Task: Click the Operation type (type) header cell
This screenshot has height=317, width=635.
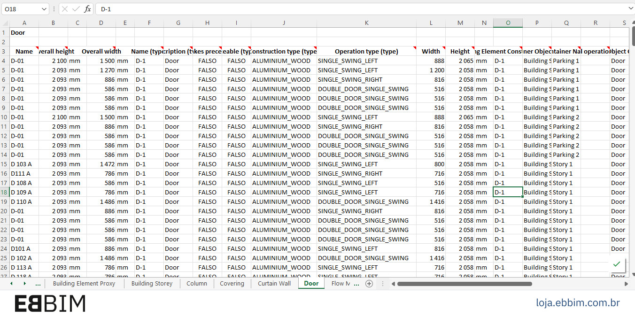Action: point(366,51)
